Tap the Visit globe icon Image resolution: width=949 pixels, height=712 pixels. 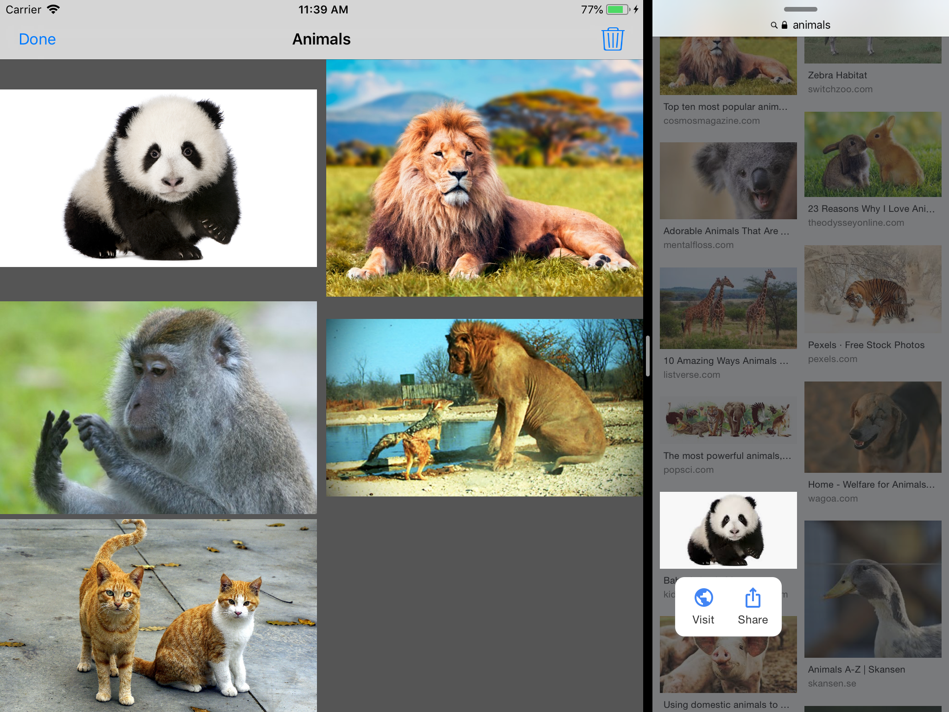coord(703,598)
